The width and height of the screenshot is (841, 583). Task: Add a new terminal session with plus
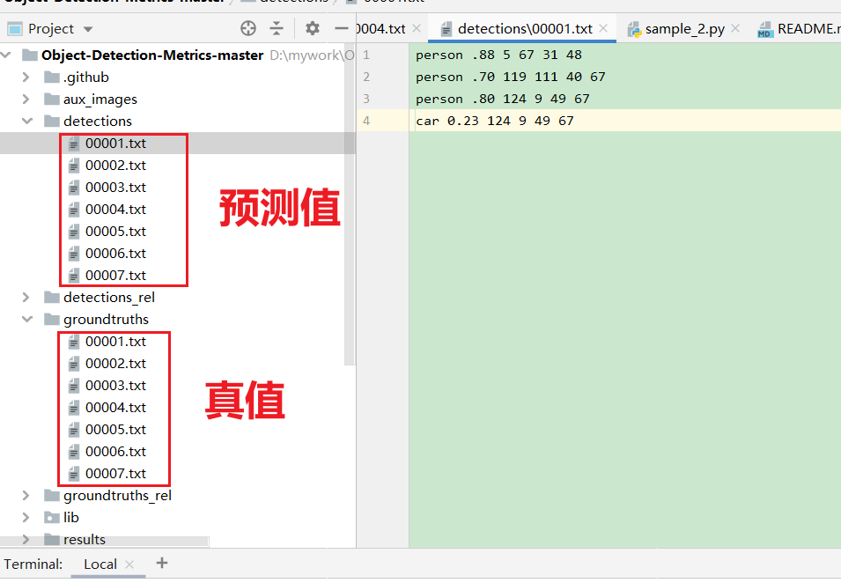(x=162, y=563)
